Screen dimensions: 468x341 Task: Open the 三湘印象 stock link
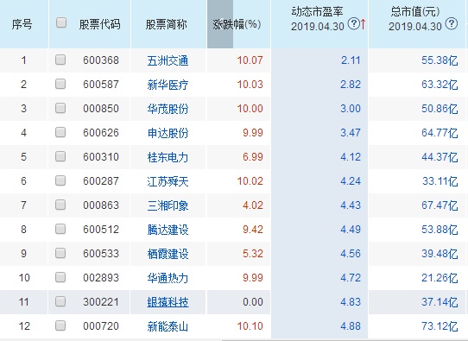click(x=168, y=205)
